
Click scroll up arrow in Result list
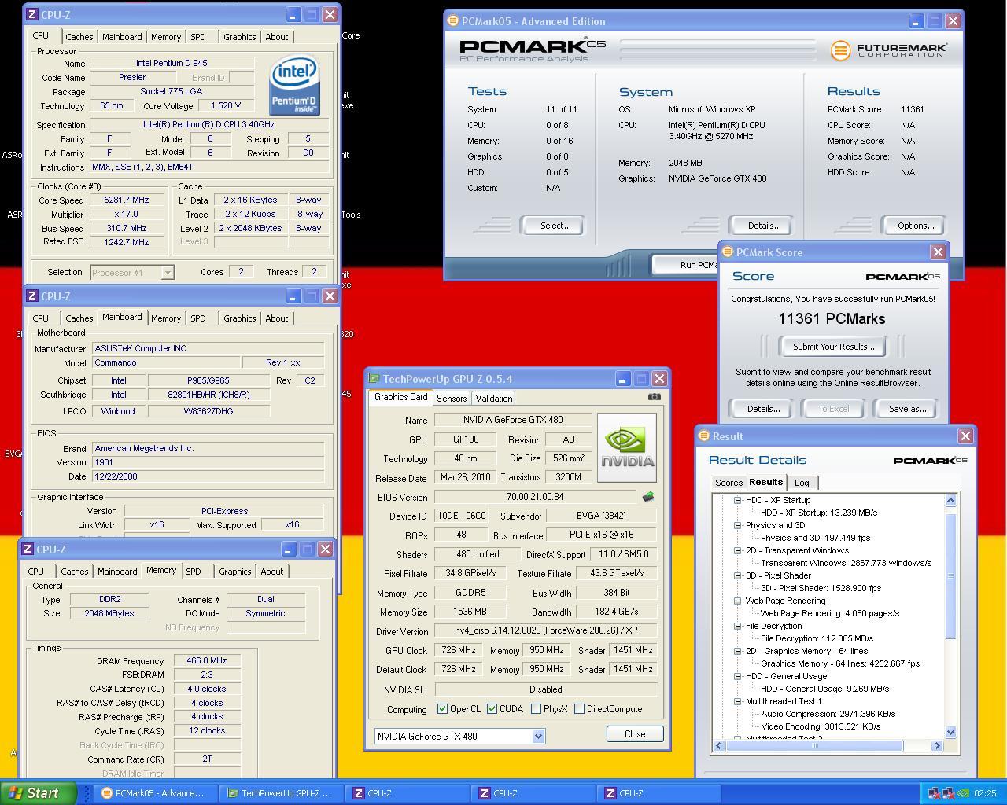coord(950,501)
